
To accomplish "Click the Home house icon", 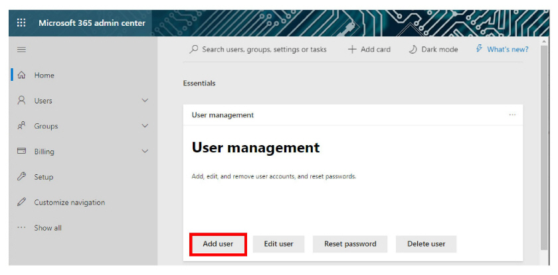I will pyautogui.click(x=22, y=76).
